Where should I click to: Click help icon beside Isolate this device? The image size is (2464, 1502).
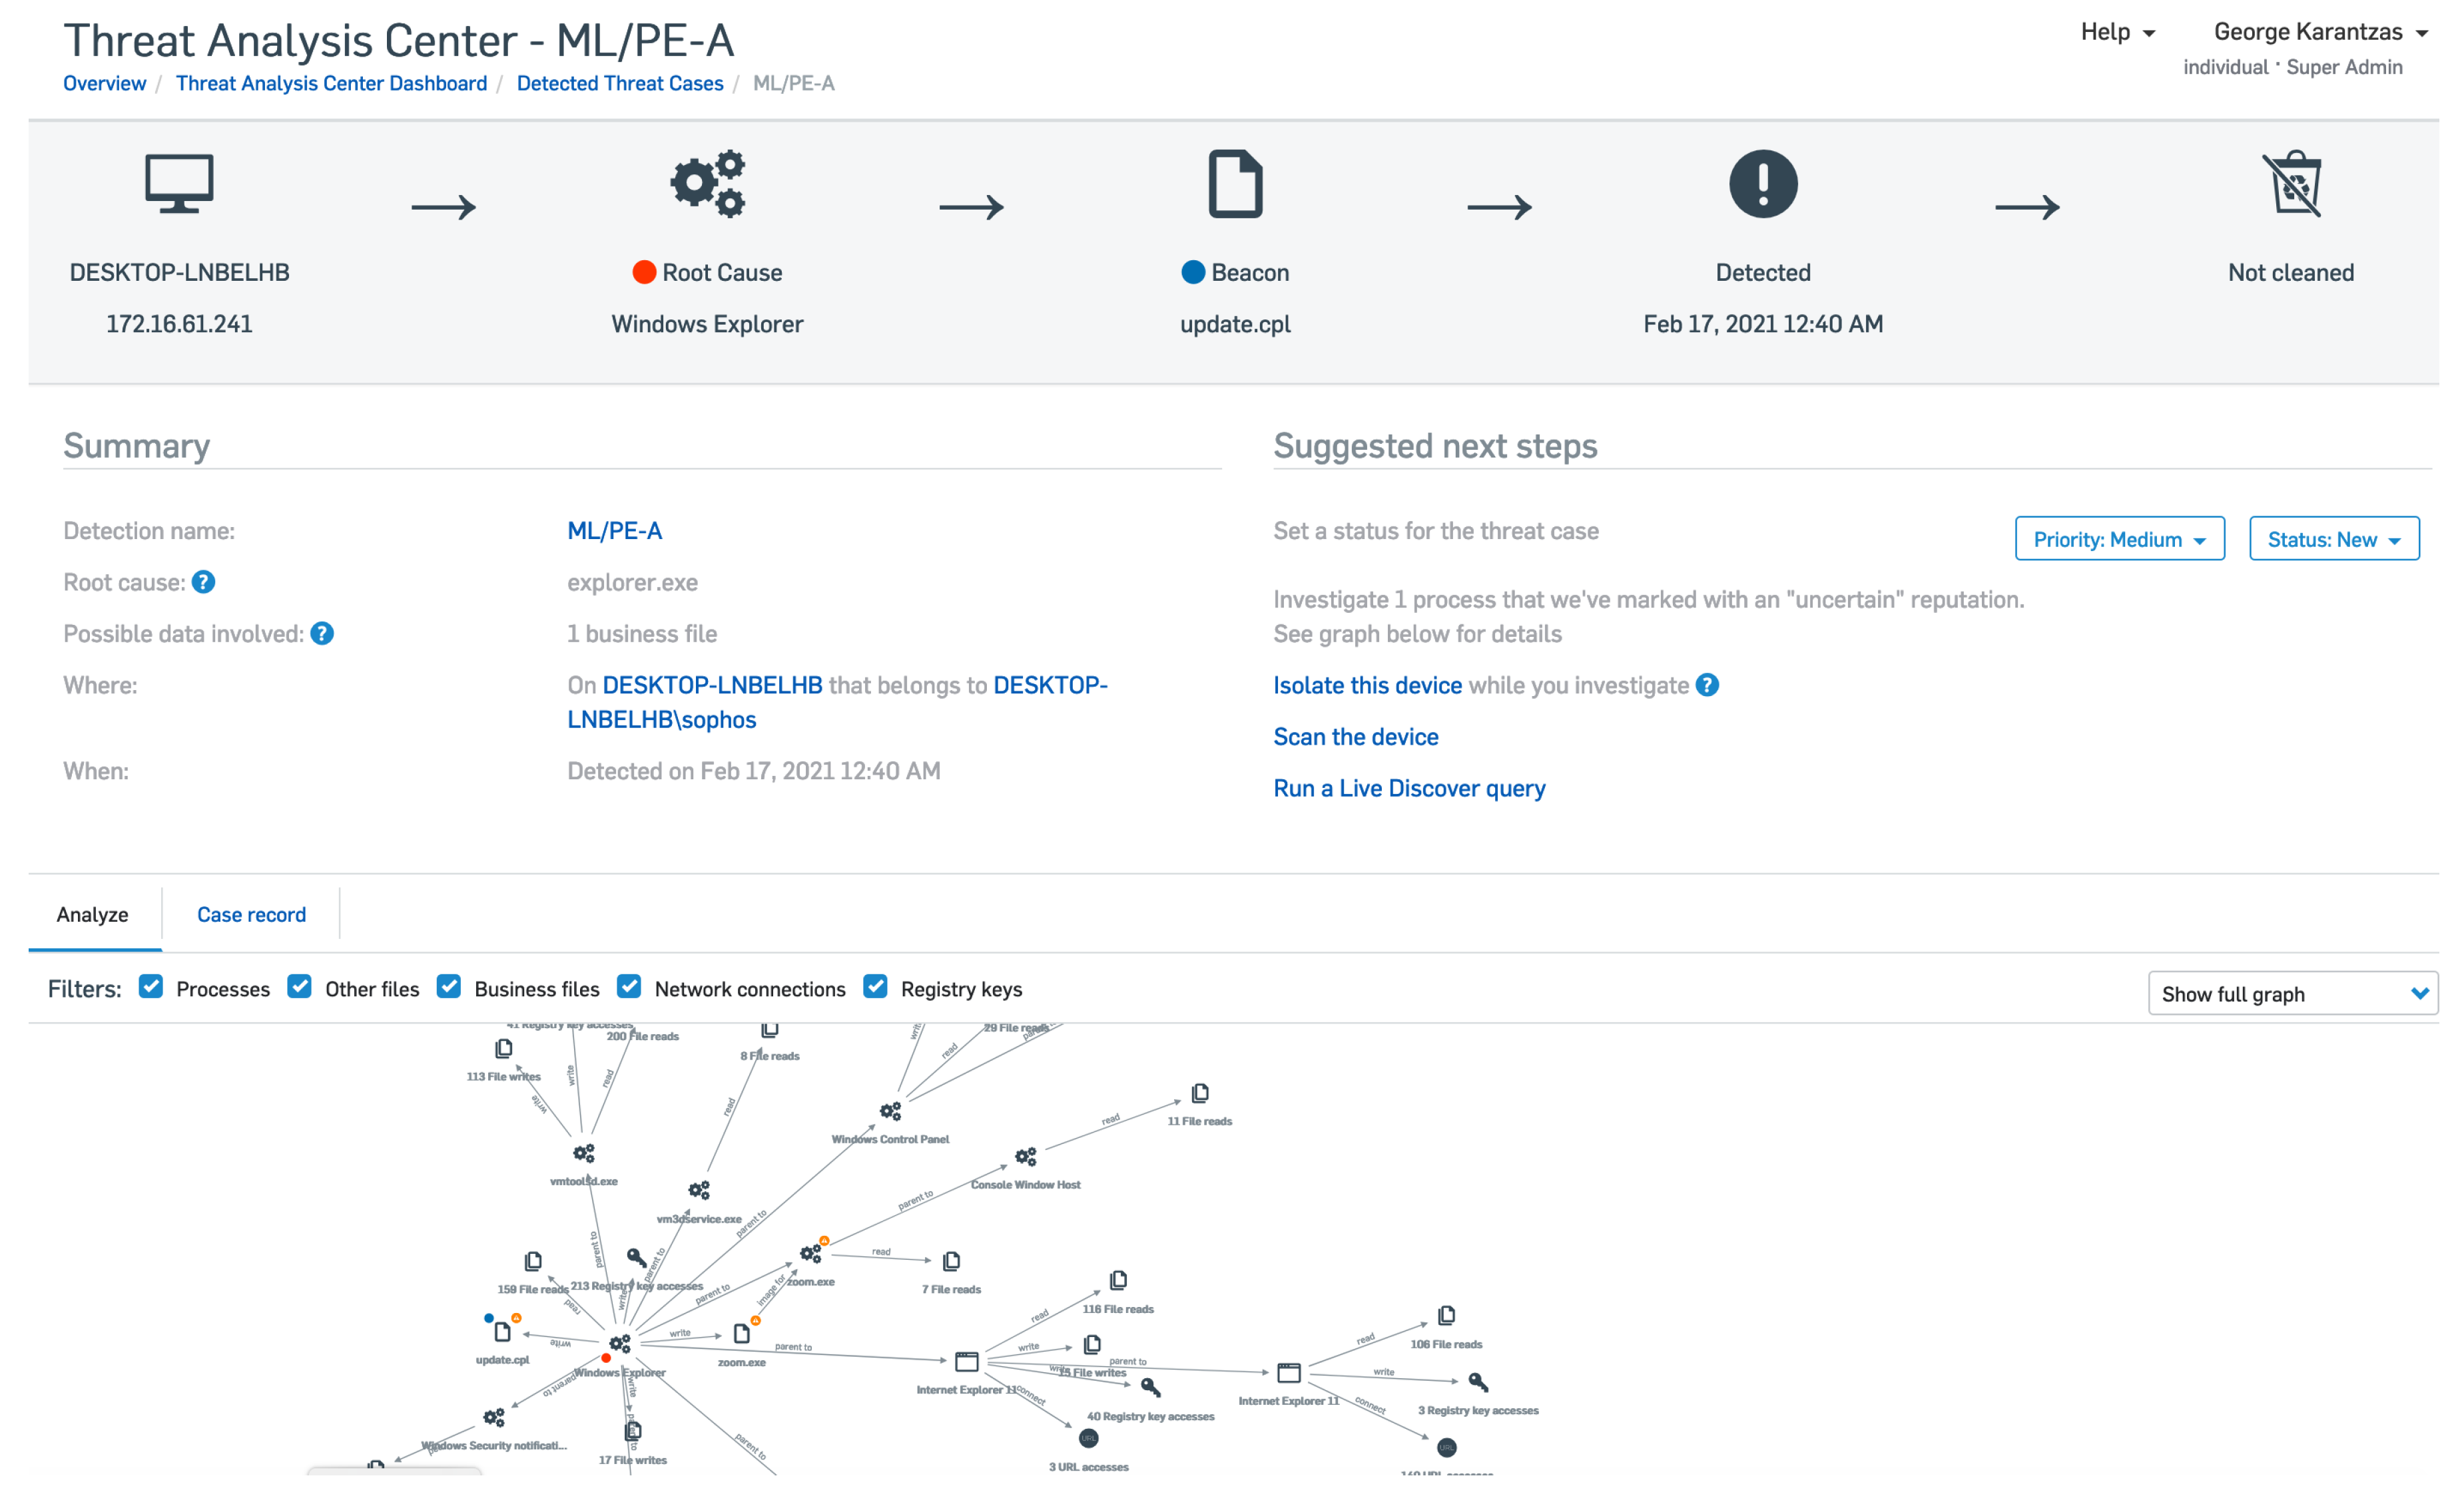(1708, 685)
